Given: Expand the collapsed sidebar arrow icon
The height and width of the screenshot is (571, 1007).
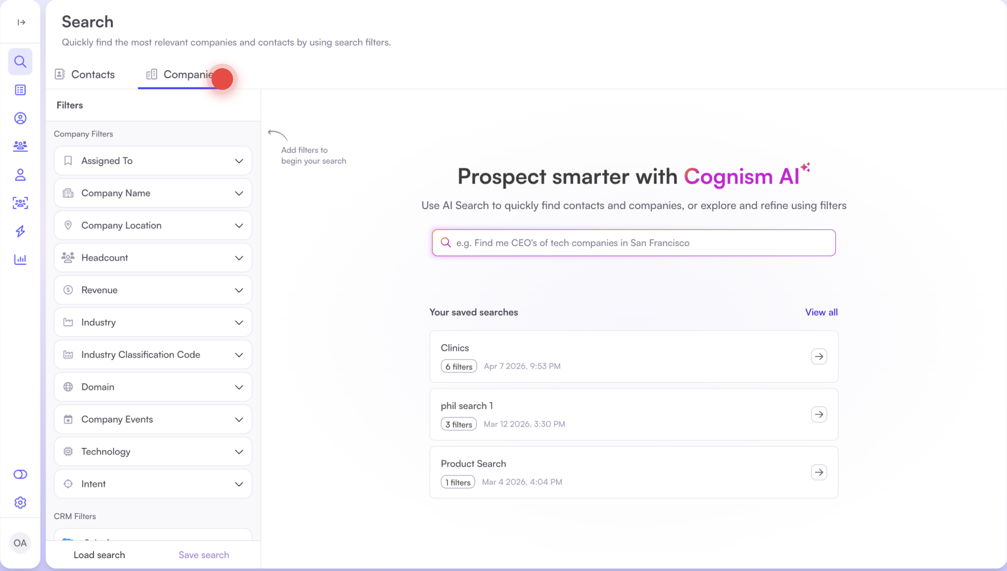Looking at the screenshot, I should (x=21, y=22).
